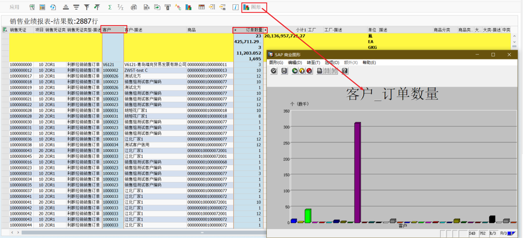Image resolution: width=523 pixels, height=238 pixels.
Task: Click the set filter funnel icon
Action: pyautogui.click(x=87, y=7)
